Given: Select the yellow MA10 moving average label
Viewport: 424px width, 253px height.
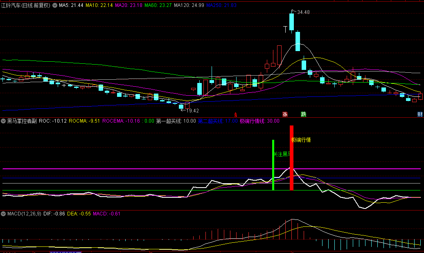Looking at the screenshot, I should coord(99,6).
